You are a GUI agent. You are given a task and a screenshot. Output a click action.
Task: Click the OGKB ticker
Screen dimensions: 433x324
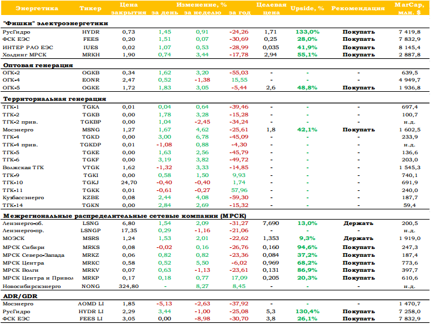91,73
